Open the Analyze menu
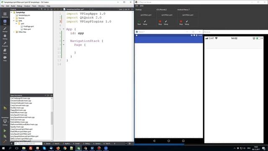Viewport: 268px width, 151px height. coord(27,6)
